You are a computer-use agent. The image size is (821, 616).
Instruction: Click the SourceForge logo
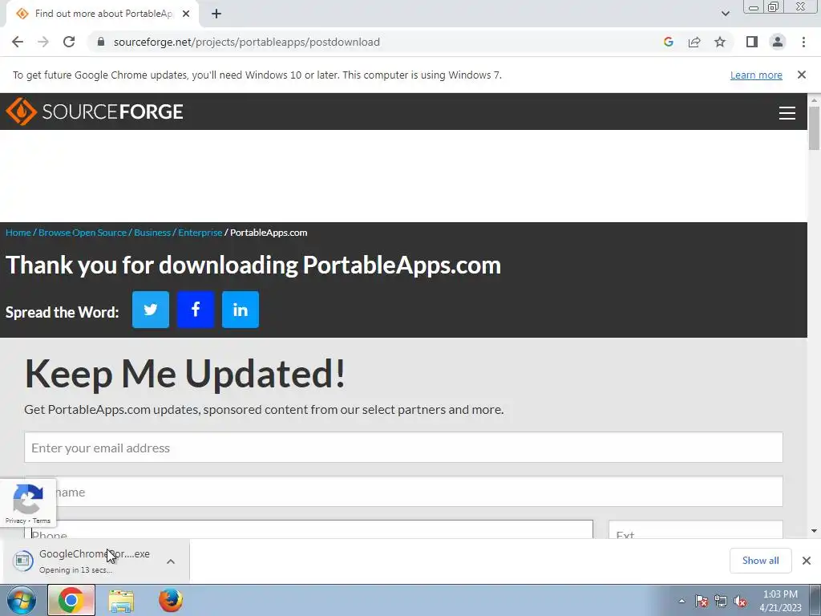point(95,111)
